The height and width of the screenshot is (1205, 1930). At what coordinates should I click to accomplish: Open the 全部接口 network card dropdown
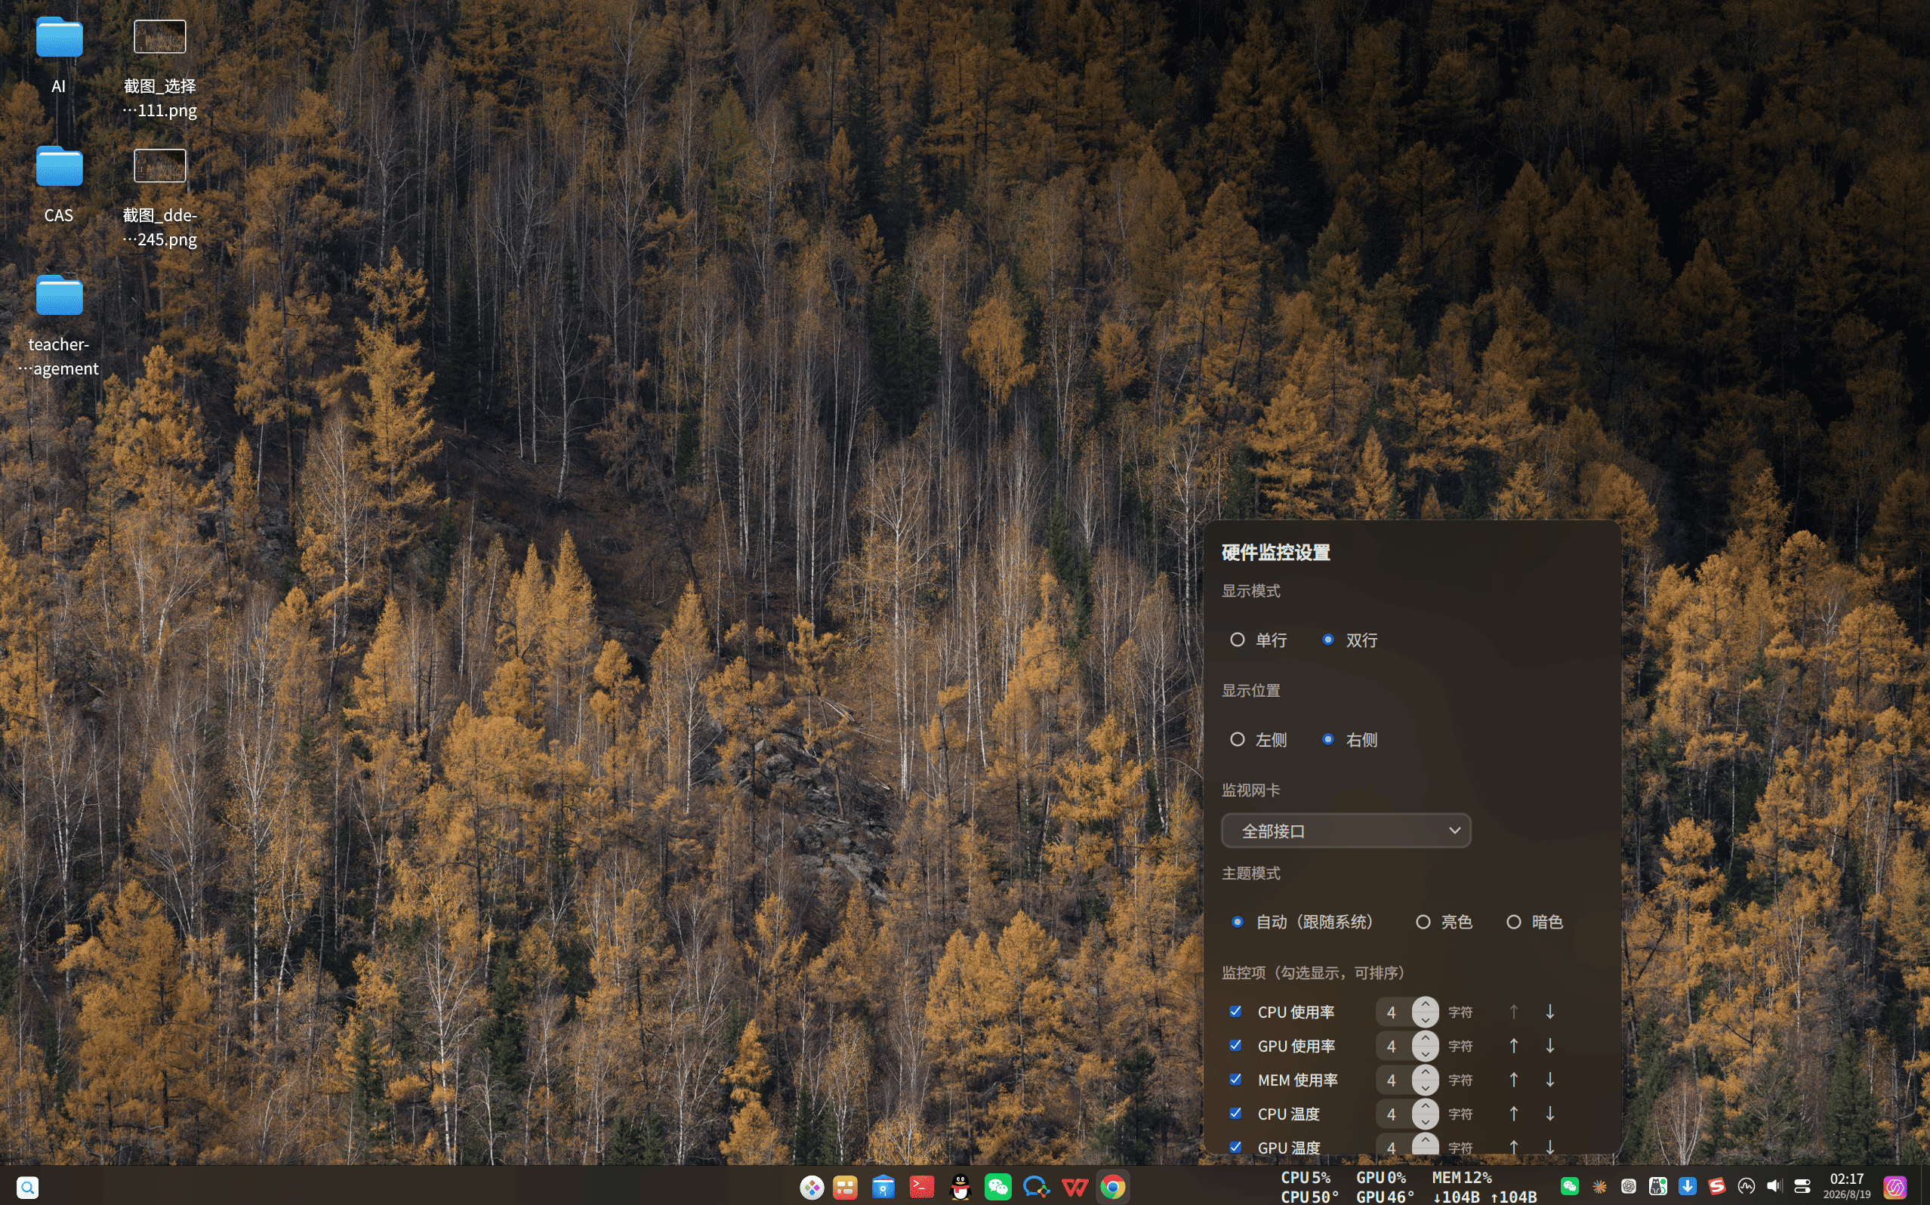(x=1346, y=831)
